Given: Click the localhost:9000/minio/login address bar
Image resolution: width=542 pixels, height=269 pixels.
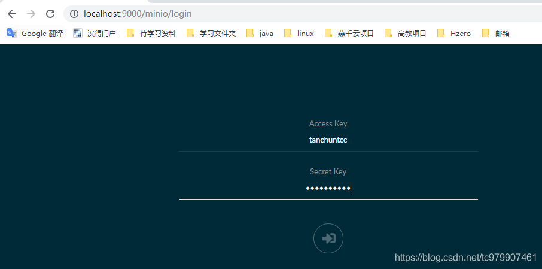Looking at the screenshot, I should tap(304, 14).
